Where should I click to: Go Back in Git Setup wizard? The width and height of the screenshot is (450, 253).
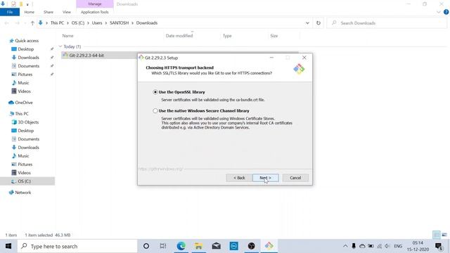tap(239, 178)
